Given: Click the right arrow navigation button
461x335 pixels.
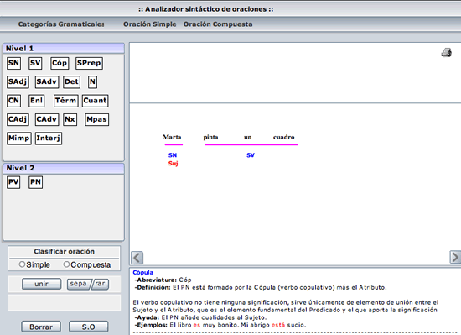Looking at the screenshot, I should click(455, 257).
